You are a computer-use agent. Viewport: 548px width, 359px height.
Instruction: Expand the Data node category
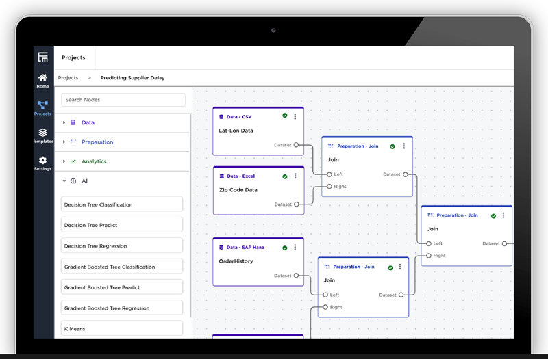coord(64,123)
